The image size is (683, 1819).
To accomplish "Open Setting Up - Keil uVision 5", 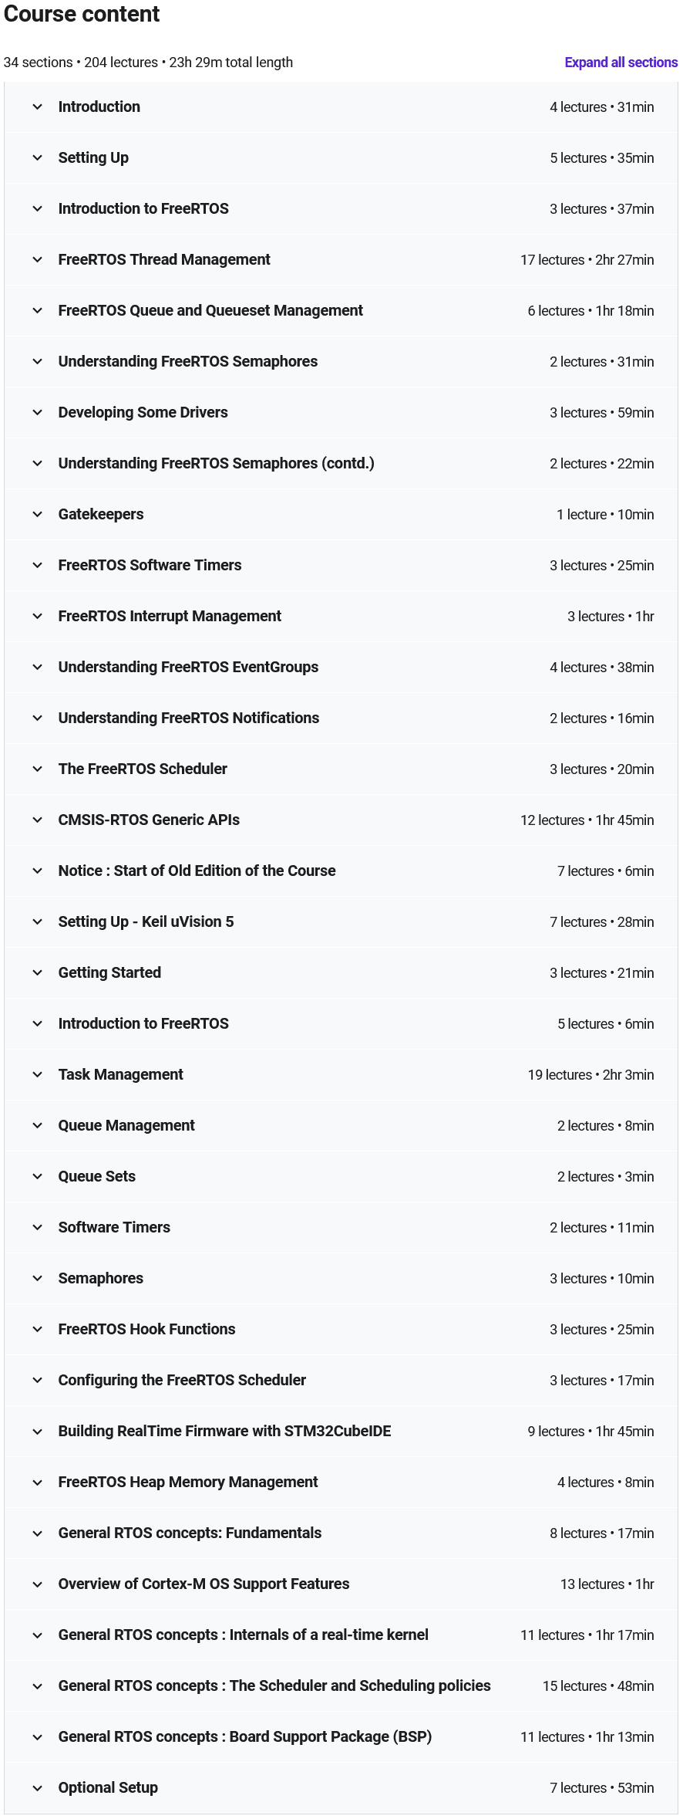I will tap(146, 922).
